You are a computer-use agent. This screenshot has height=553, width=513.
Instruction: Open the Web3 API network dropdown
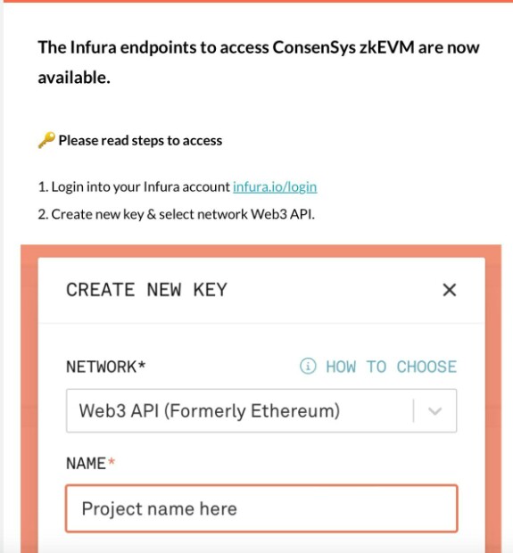tap(261, 410)
